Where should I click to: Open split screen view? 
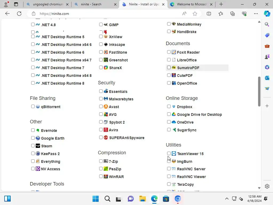tap(209, 14)
